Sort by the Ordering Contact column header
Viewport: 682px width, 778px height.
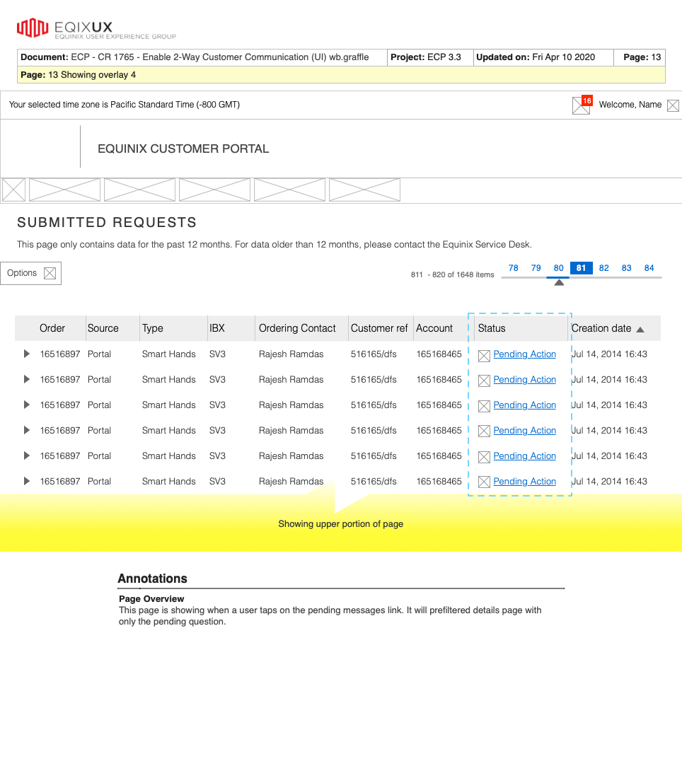coord(297,328)
